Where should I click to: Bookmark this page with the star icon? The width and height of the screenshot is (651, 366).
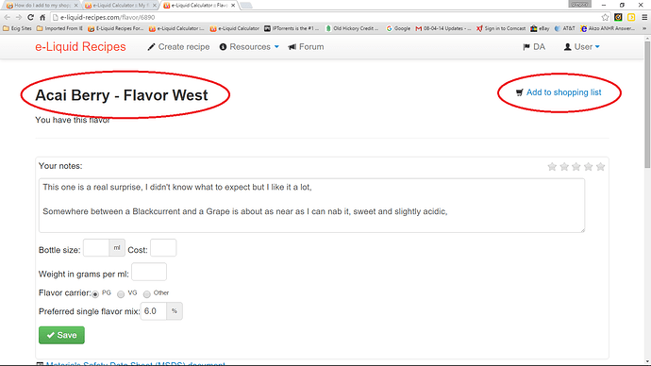click(605, 17)
